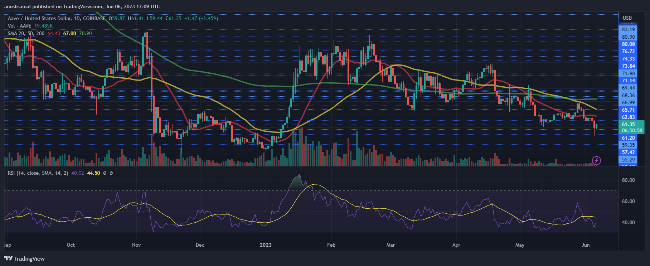This screenshot has height=266, width=650.
Task: Click the 83.19 price level label
Action: tap(628, 29)
